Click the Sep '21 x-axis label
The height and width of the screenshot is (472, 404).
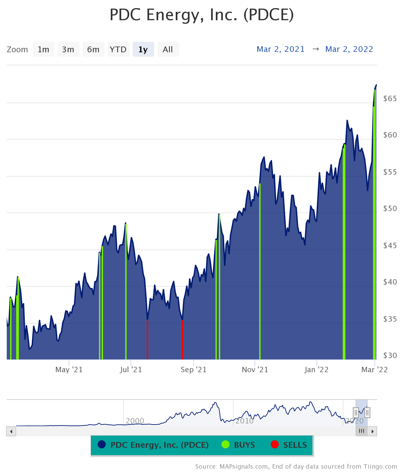coord(194,370)
